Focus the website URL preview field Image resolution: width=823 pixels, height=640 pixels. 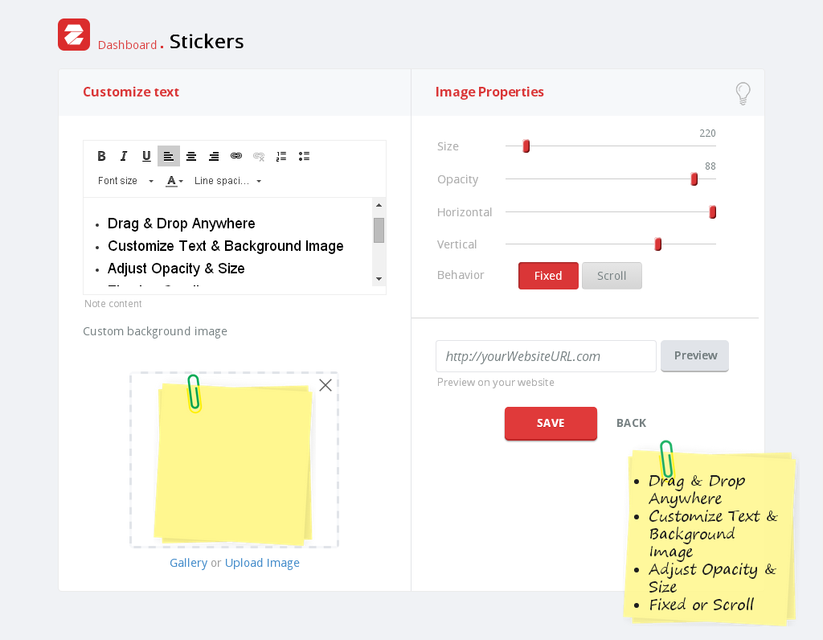point(546,356)
